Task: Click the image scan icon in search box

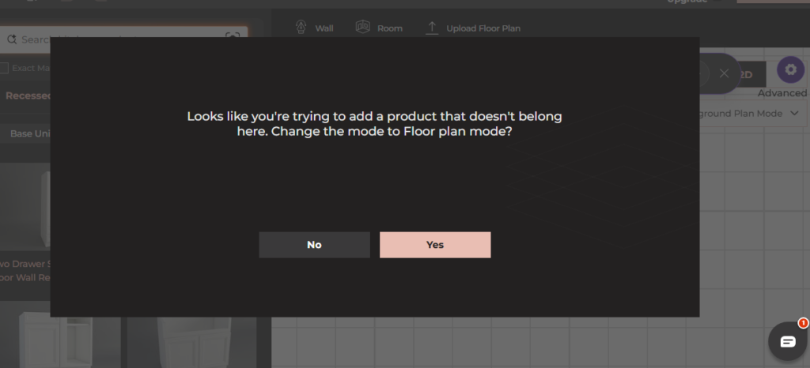Action: pos(233,36)
